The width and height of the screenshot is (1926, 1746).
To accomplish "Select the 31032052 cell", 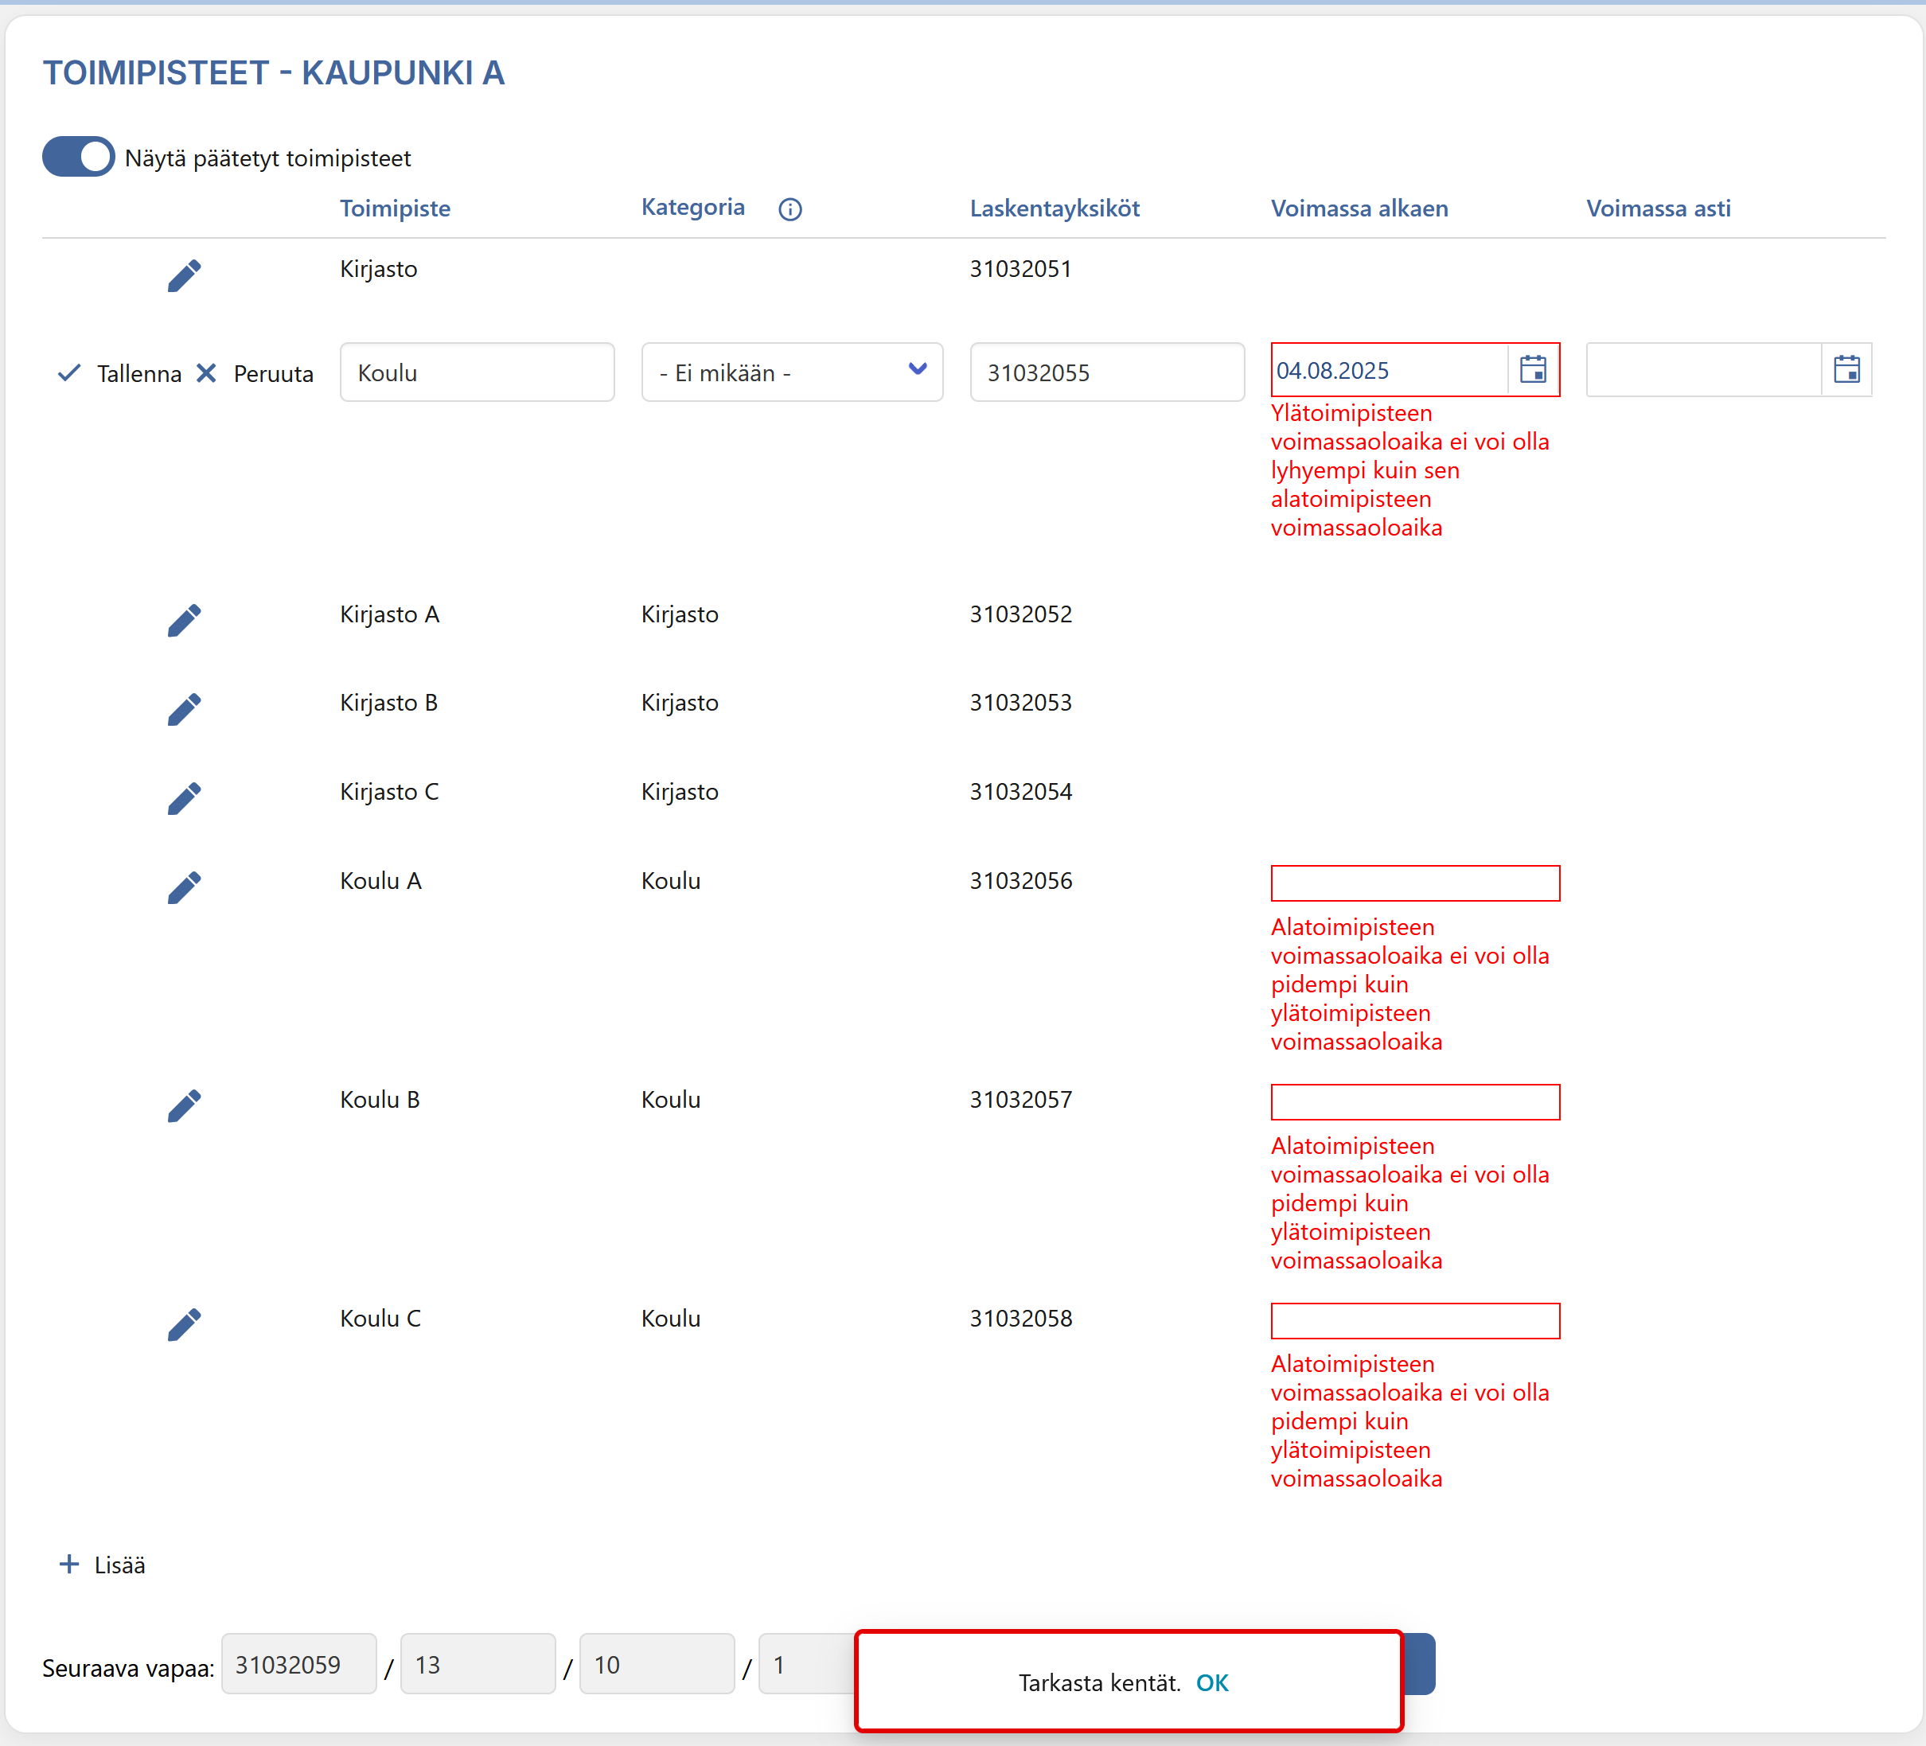I will coord(1021,614).
